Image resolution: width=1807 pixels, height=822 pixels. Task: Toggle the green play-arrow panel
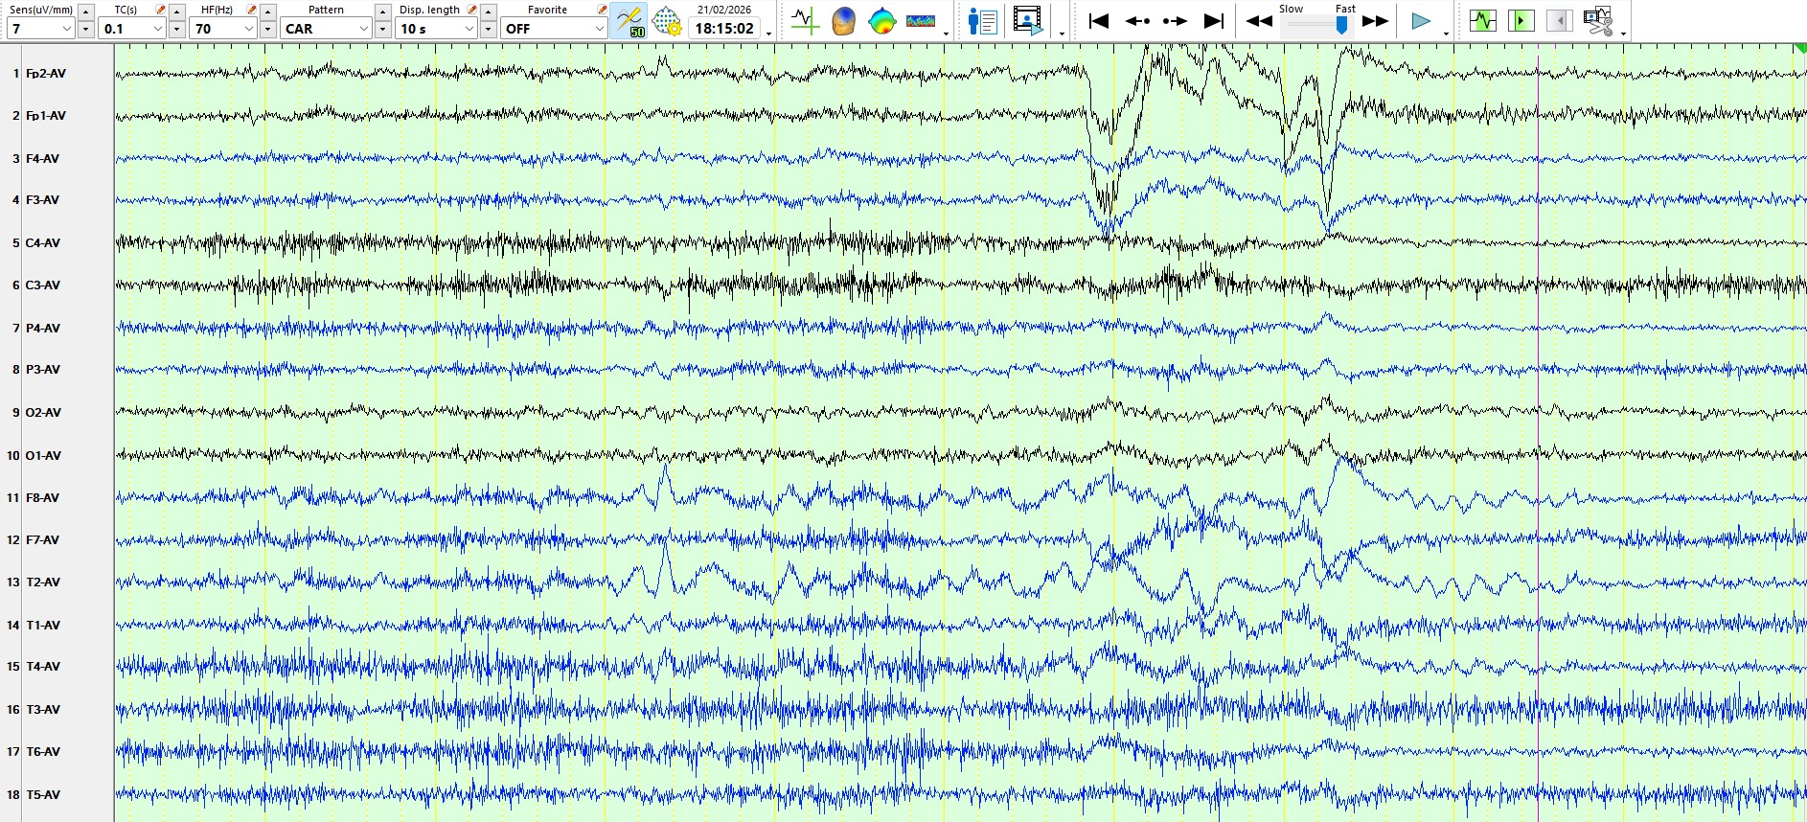pyautogui.click(x=1521, y=20)
